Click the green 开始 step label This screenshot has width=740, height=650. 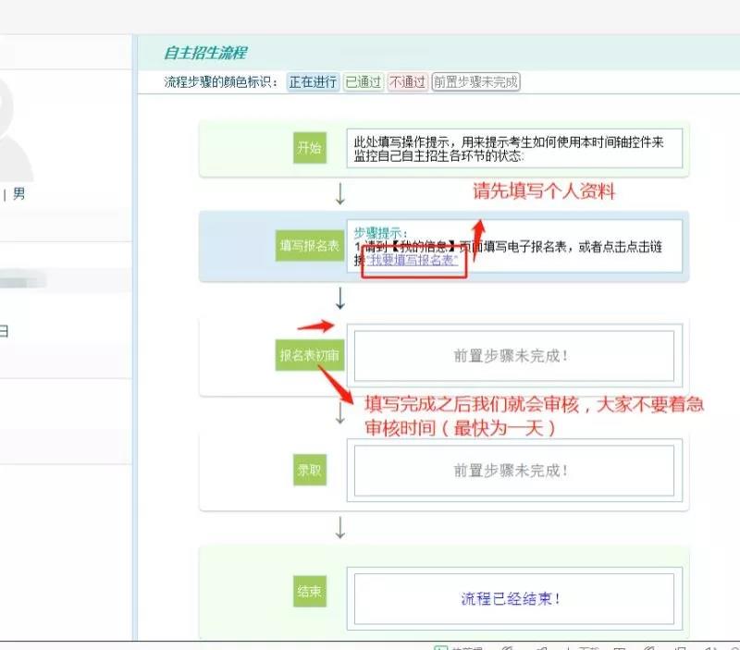tap(309, 148)
